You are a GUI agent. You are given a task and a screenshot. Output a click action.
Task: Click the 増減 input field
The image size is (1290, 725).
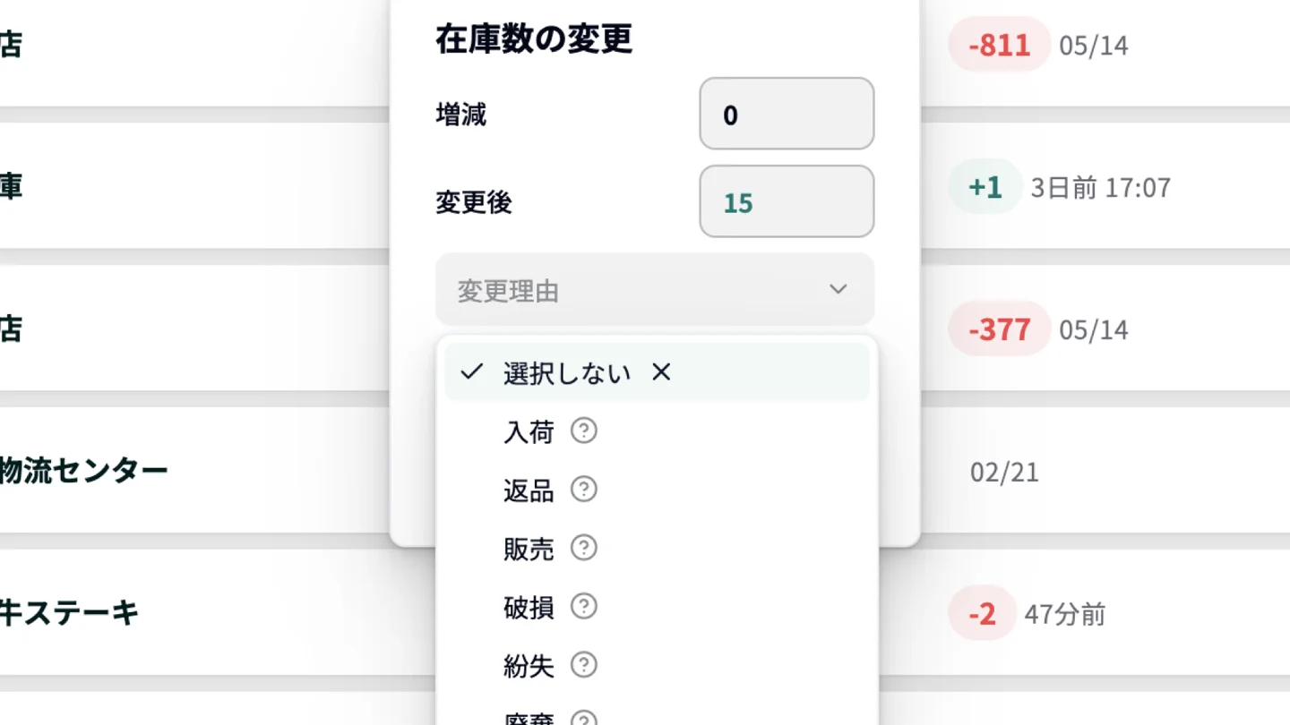[786, 115]
